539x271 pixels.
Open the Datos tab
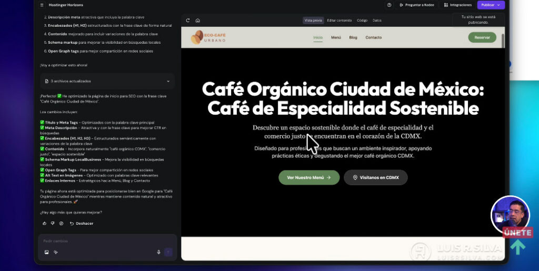pos(377,21)
